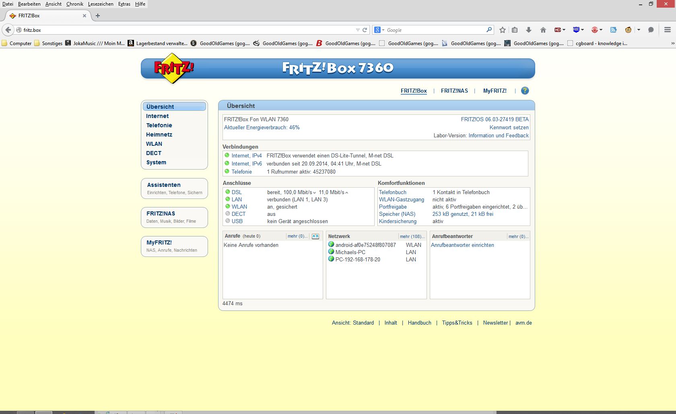676x414 pixels.
Task: Open the Firefox hamburger menu
Action: (x=668, y=30)
